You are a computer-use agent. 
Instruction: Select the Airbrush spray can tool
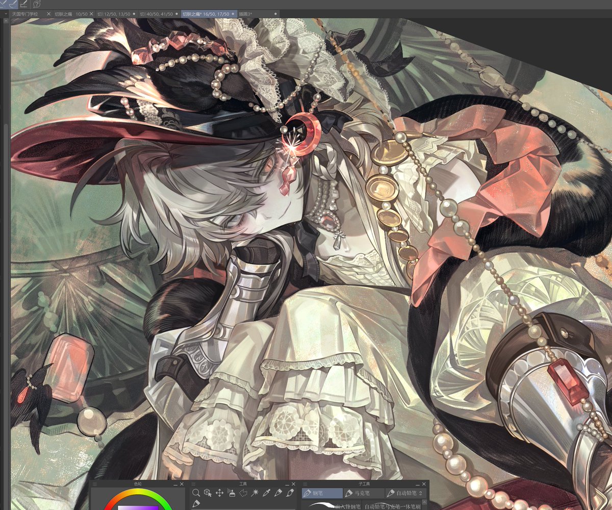[x=232, y=493]
